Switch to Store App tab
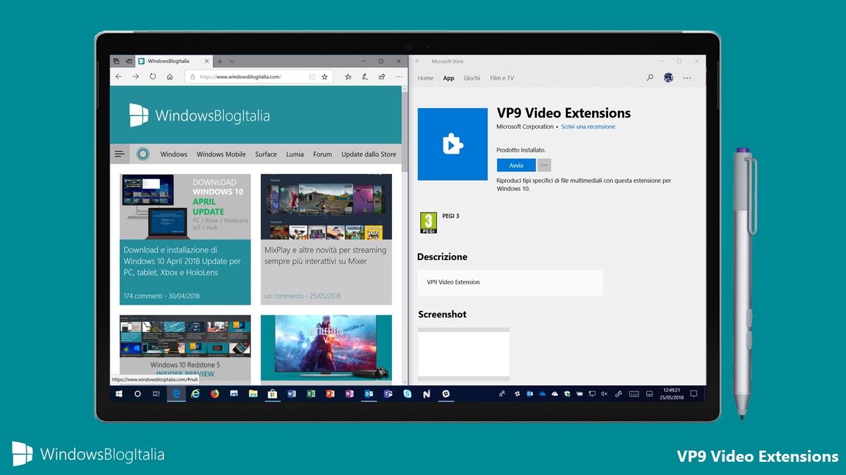Viewport: 846px width, 475px height. (449, 78)
